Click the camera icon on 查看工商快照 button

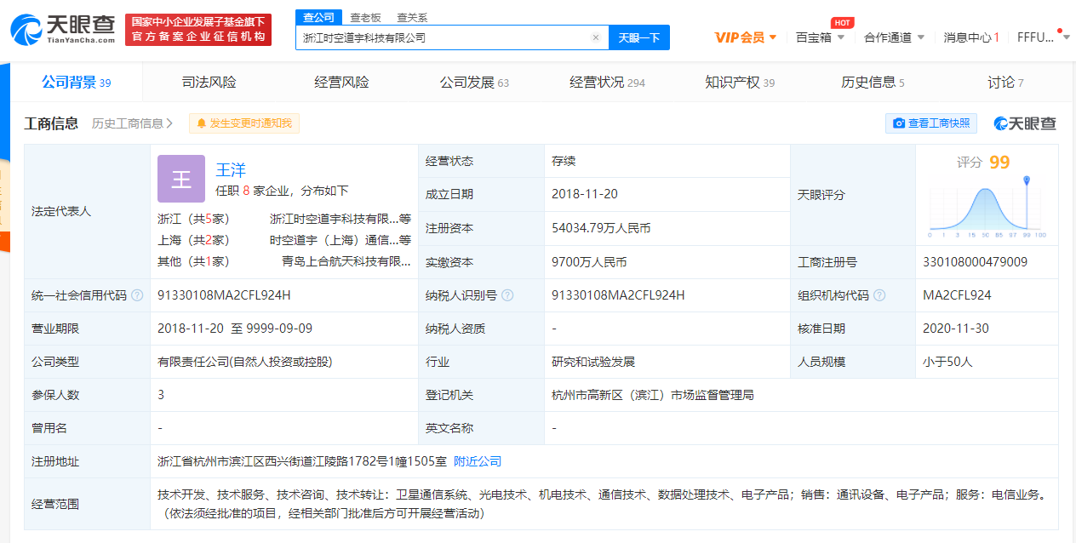[897, 123]
